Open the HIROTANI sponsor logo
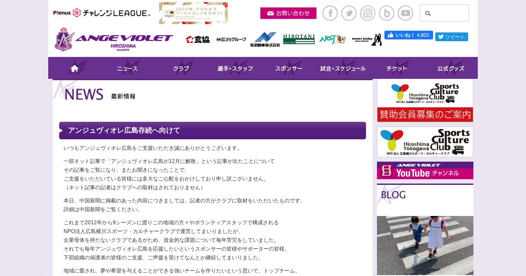The width and height of the screenshot is (526, 276). (299, 39)
